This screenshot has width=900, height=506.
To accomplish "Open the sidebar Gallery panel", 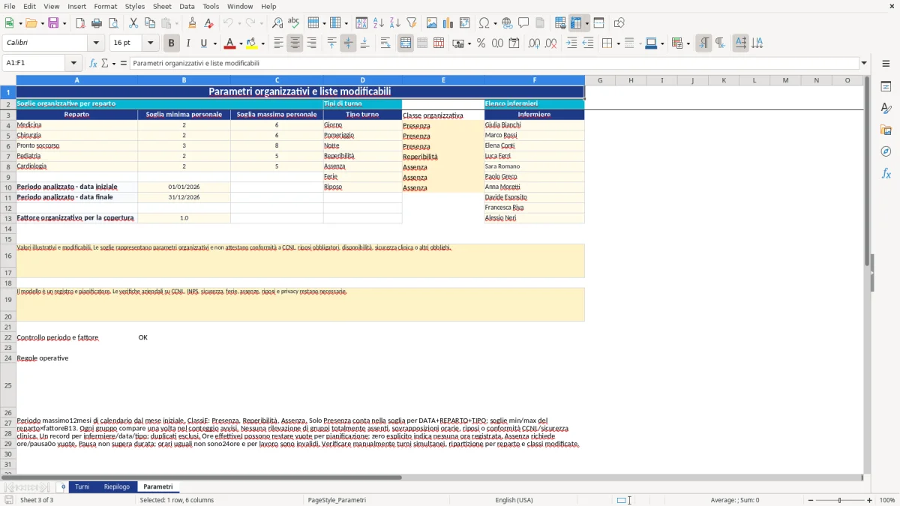I will click(x=886, y=130).
